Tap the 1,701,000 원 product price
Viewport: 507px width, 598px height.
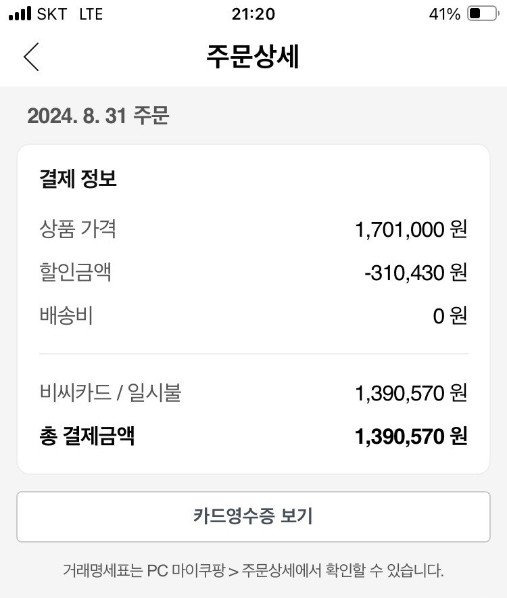[411, 229]
